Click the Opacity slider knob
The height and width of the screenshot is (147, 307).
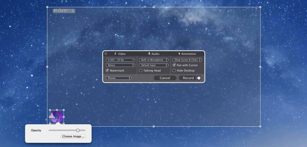[78, 130]
